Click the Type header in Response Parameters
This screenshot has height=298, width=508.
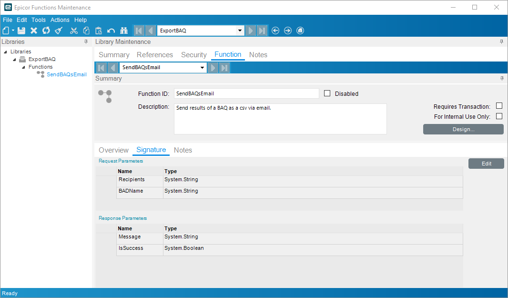[x=313, y=228]
